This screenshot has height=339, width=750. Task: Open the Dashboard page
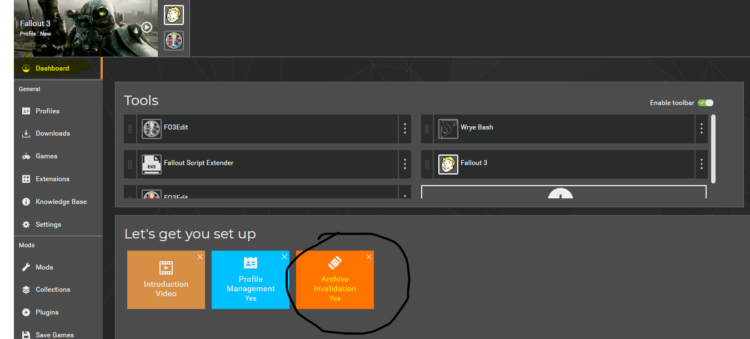click(58, 68)
